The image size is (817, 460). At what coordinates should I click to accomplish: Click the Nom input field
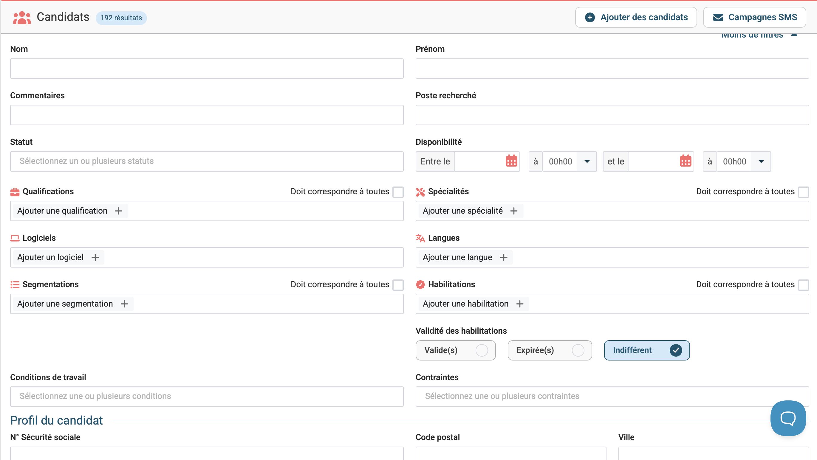coord(206,69)
